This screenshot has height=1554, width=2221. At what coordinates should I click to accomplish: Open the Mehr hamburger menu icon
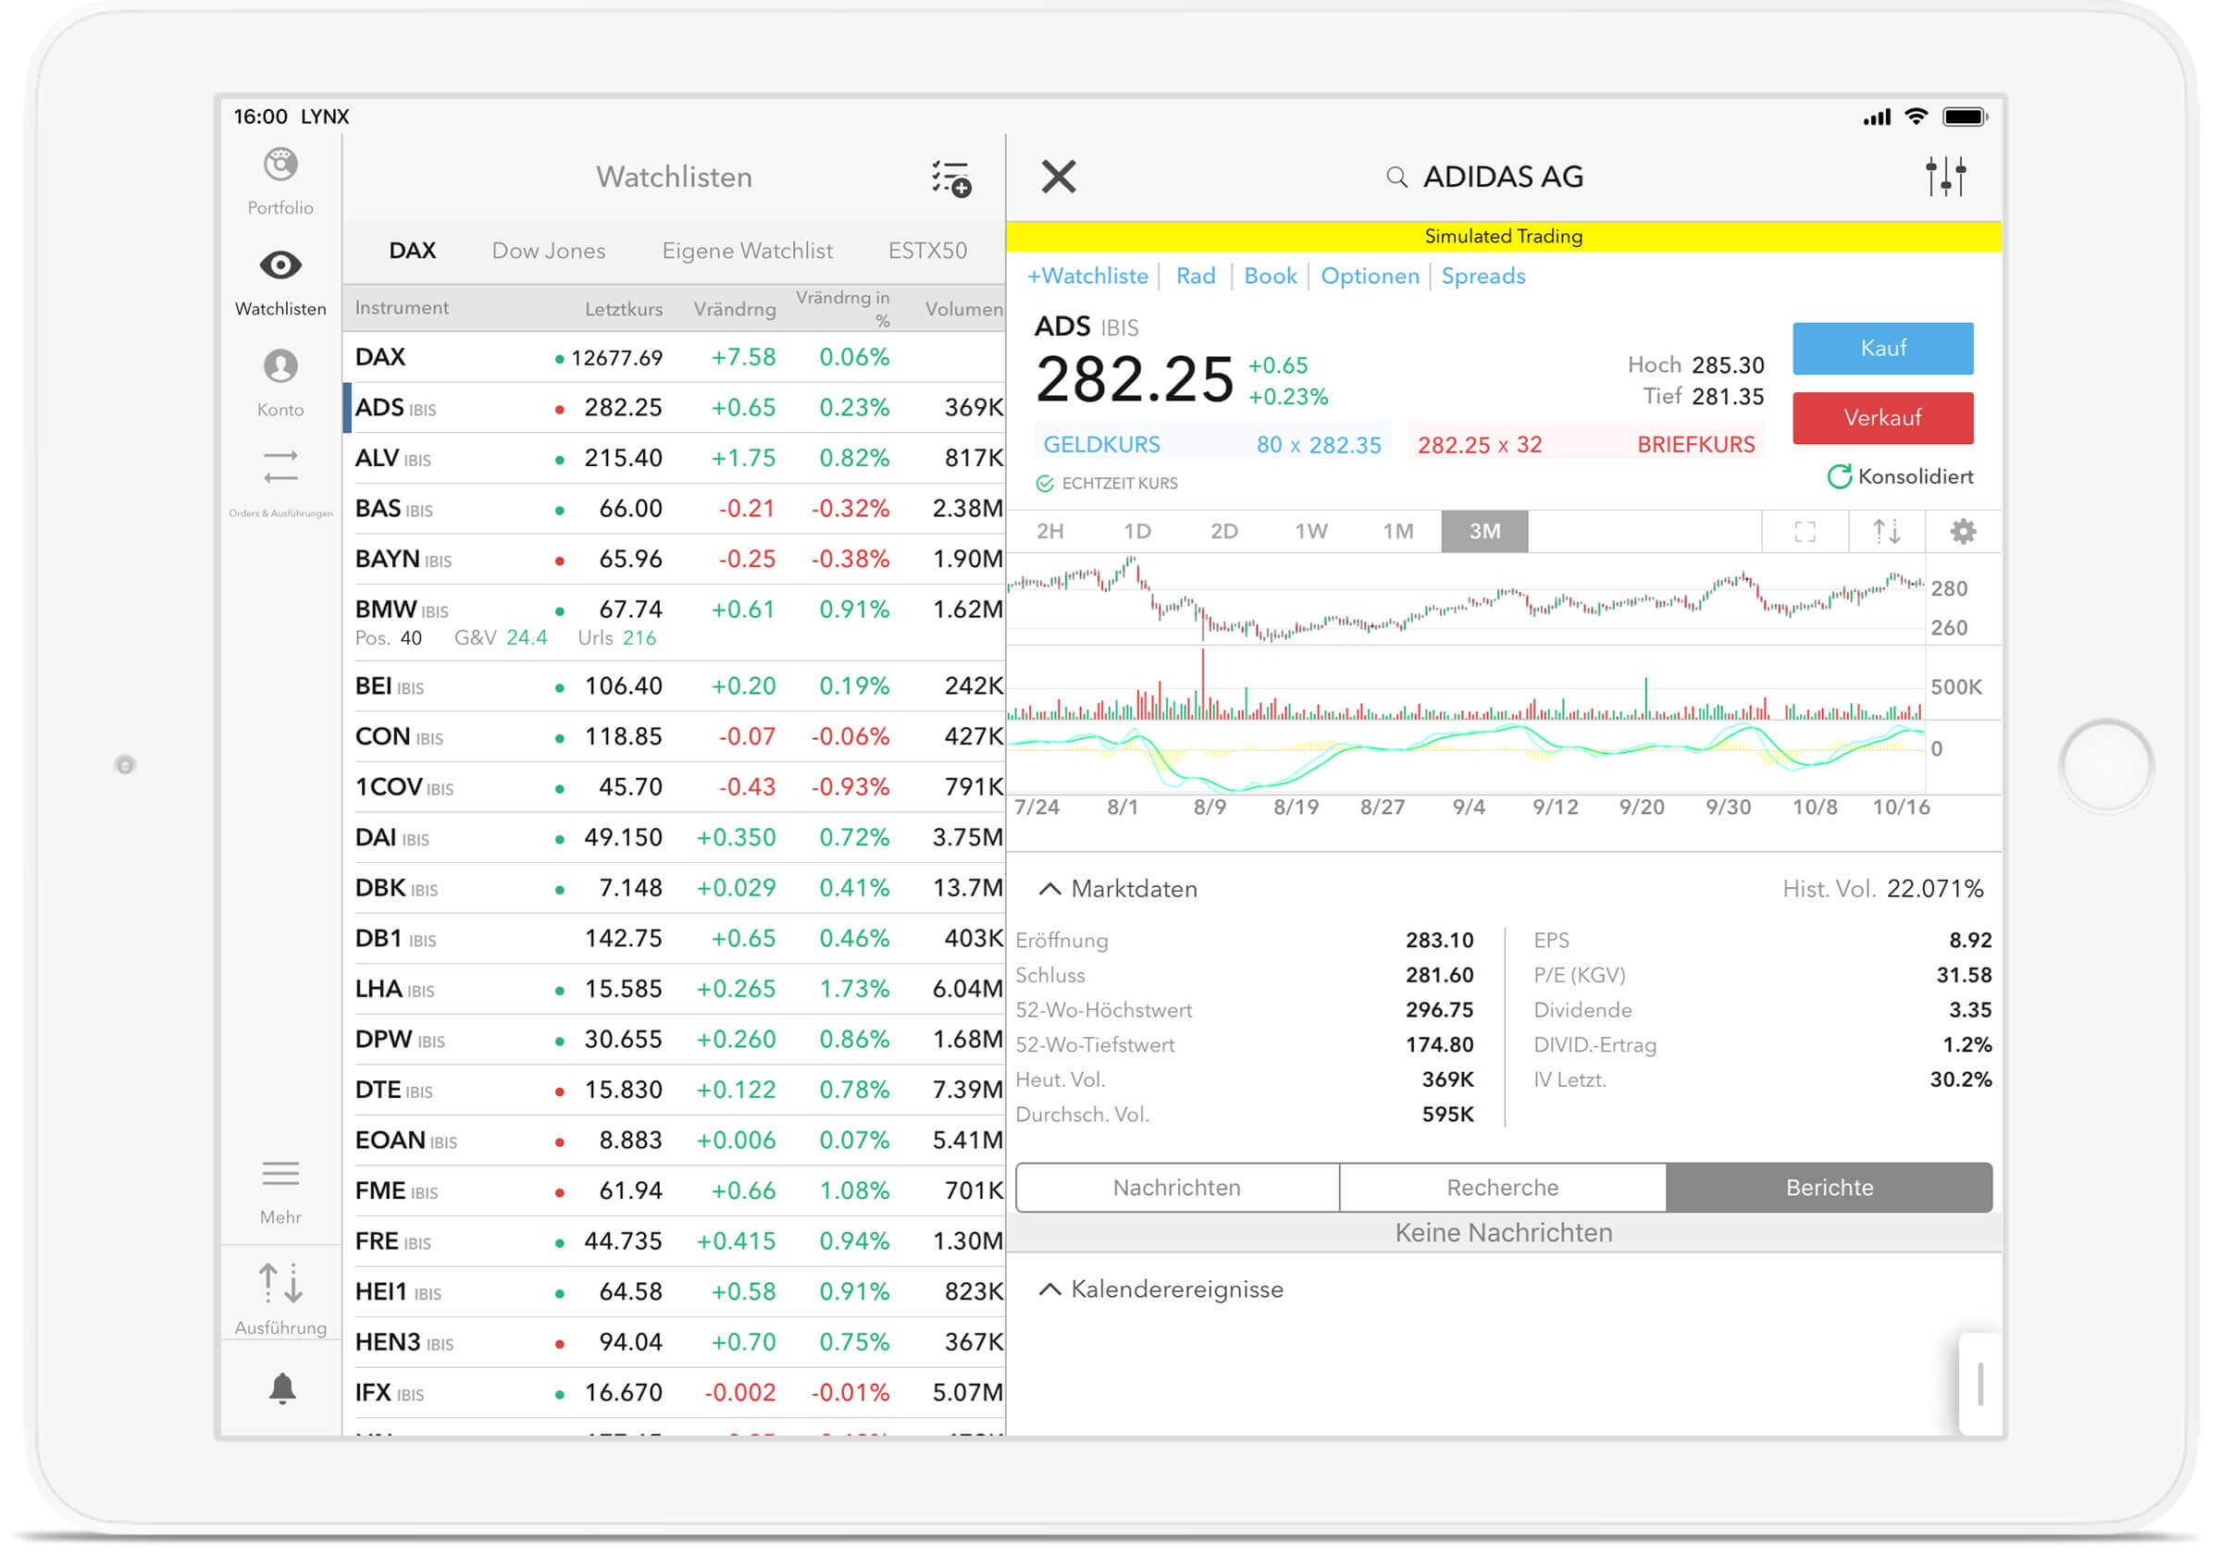[x=280, y=1174]
